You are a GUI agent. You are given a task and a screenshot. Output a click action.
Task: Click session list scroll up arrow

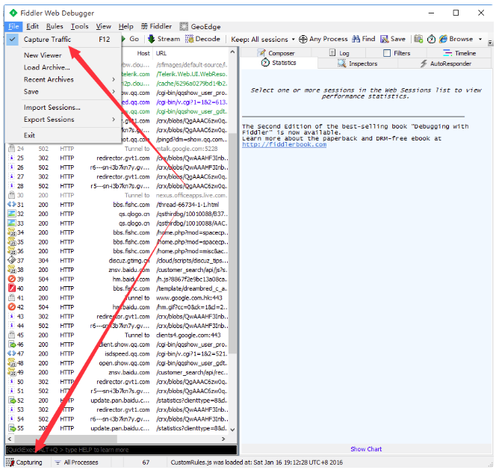[233, 52]
